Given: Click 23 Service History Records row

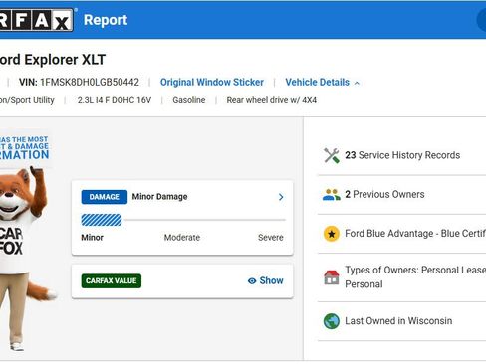Looking at the screenshot, I should 401,155.
